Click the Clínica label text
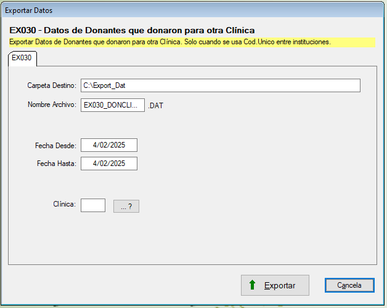Screen dimensions: 387x308 64,204
